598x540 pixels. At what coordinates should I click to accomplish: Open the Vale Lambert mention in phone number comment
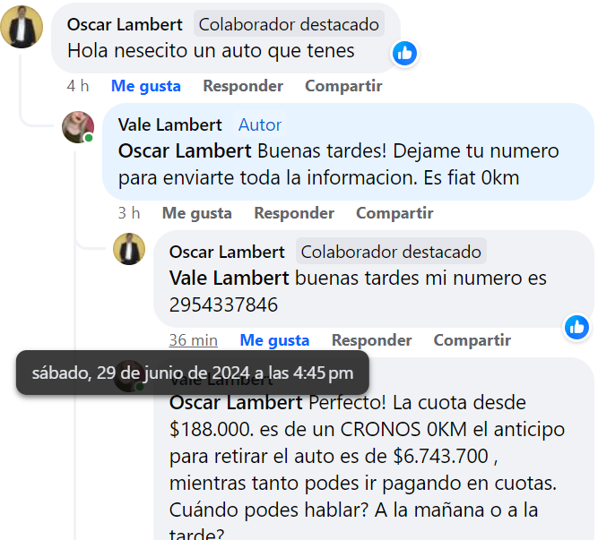[x=229, y=278]
